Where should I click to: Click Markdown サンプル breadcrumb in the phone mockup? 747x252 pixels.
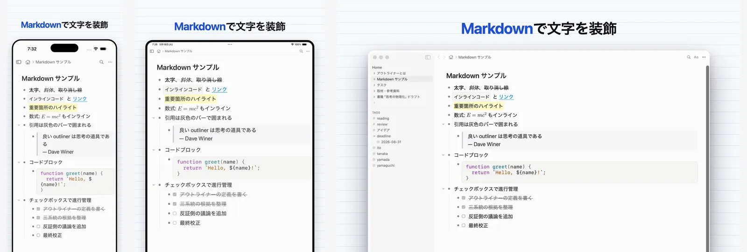pos(53,62)
